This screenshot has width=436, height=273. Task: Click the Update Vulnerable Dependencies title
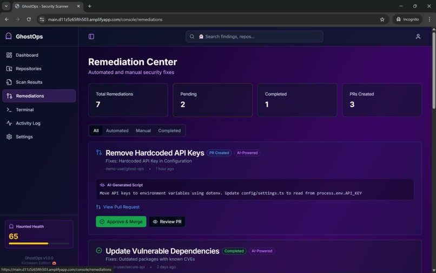click(x=162, y=251)
